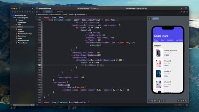The height and width of the screenshot is (112, 199).
Task: Set canvas zoom to 100 percent
Action: (x=181, y=101)
